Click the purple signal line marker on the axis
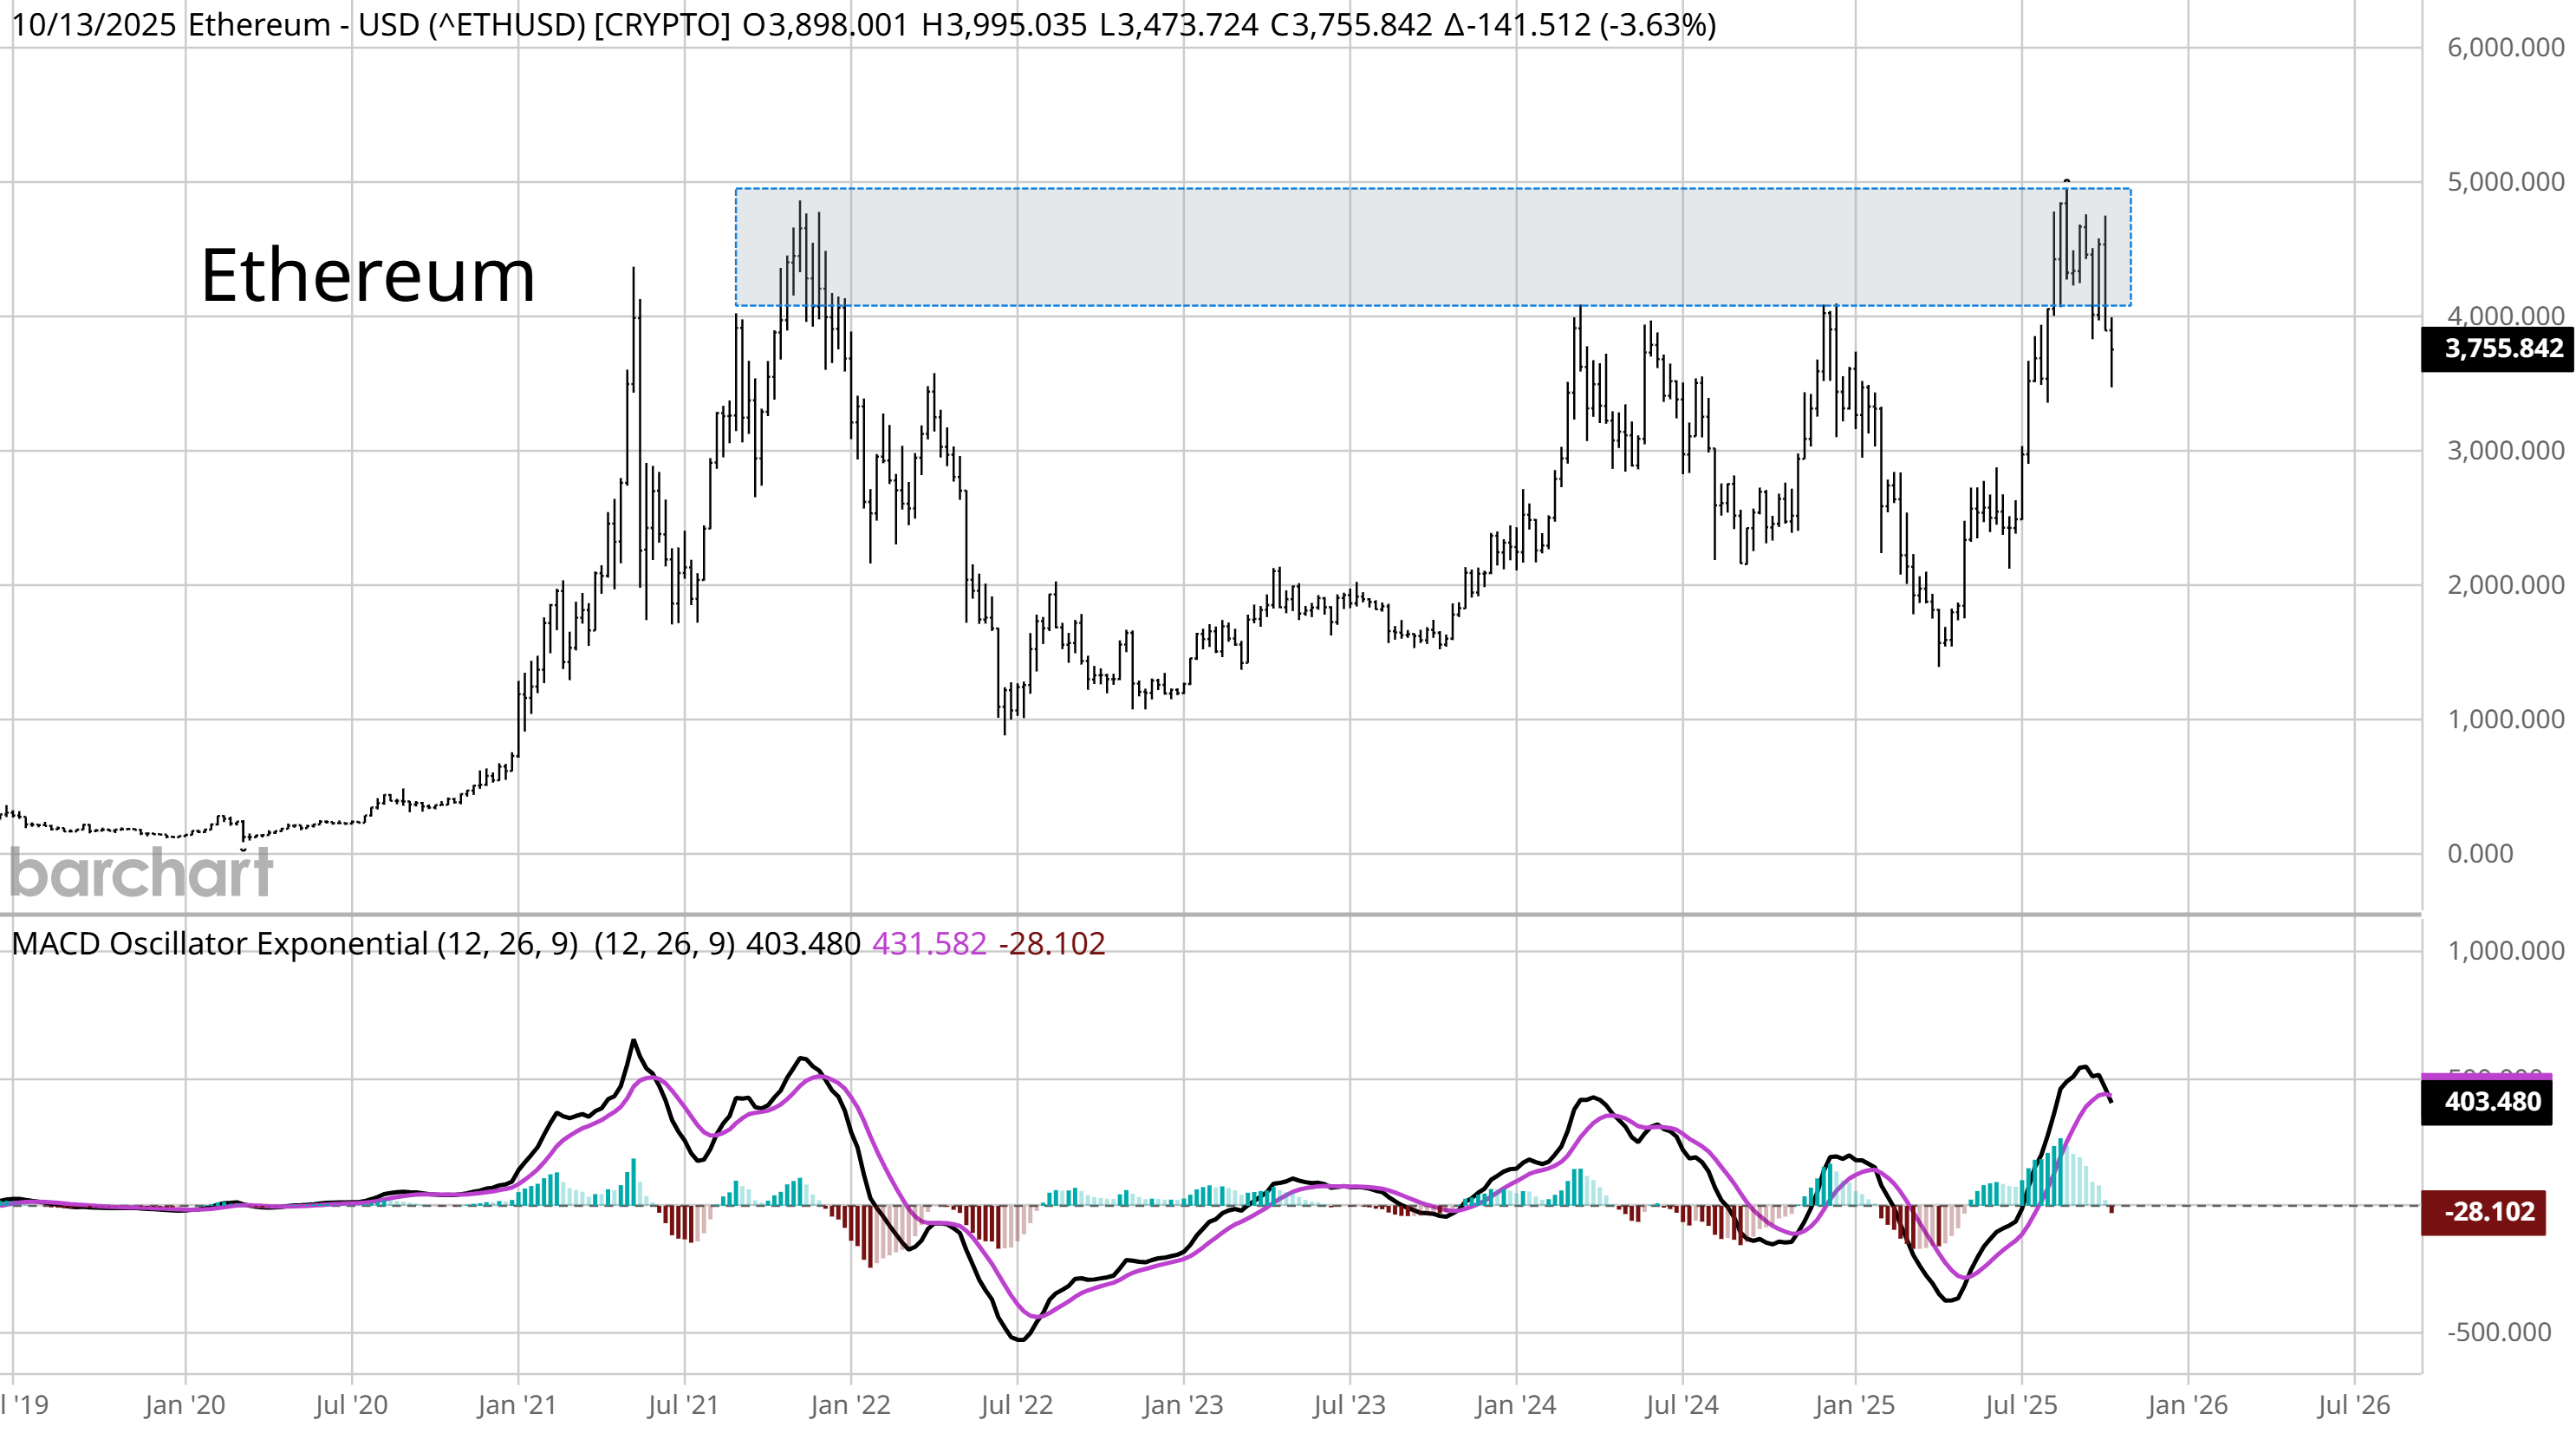 click(x=2486, y=1076)
